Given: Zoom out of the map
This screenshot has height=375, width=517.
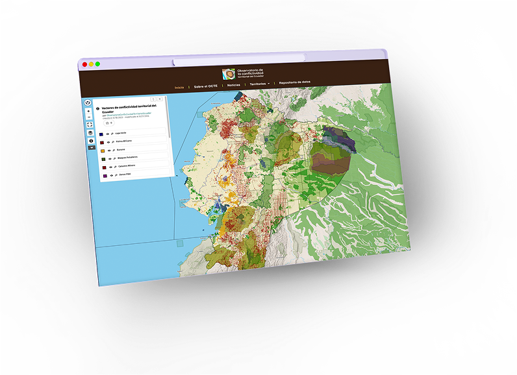Looking at the screenshot, I should (89, 117).
